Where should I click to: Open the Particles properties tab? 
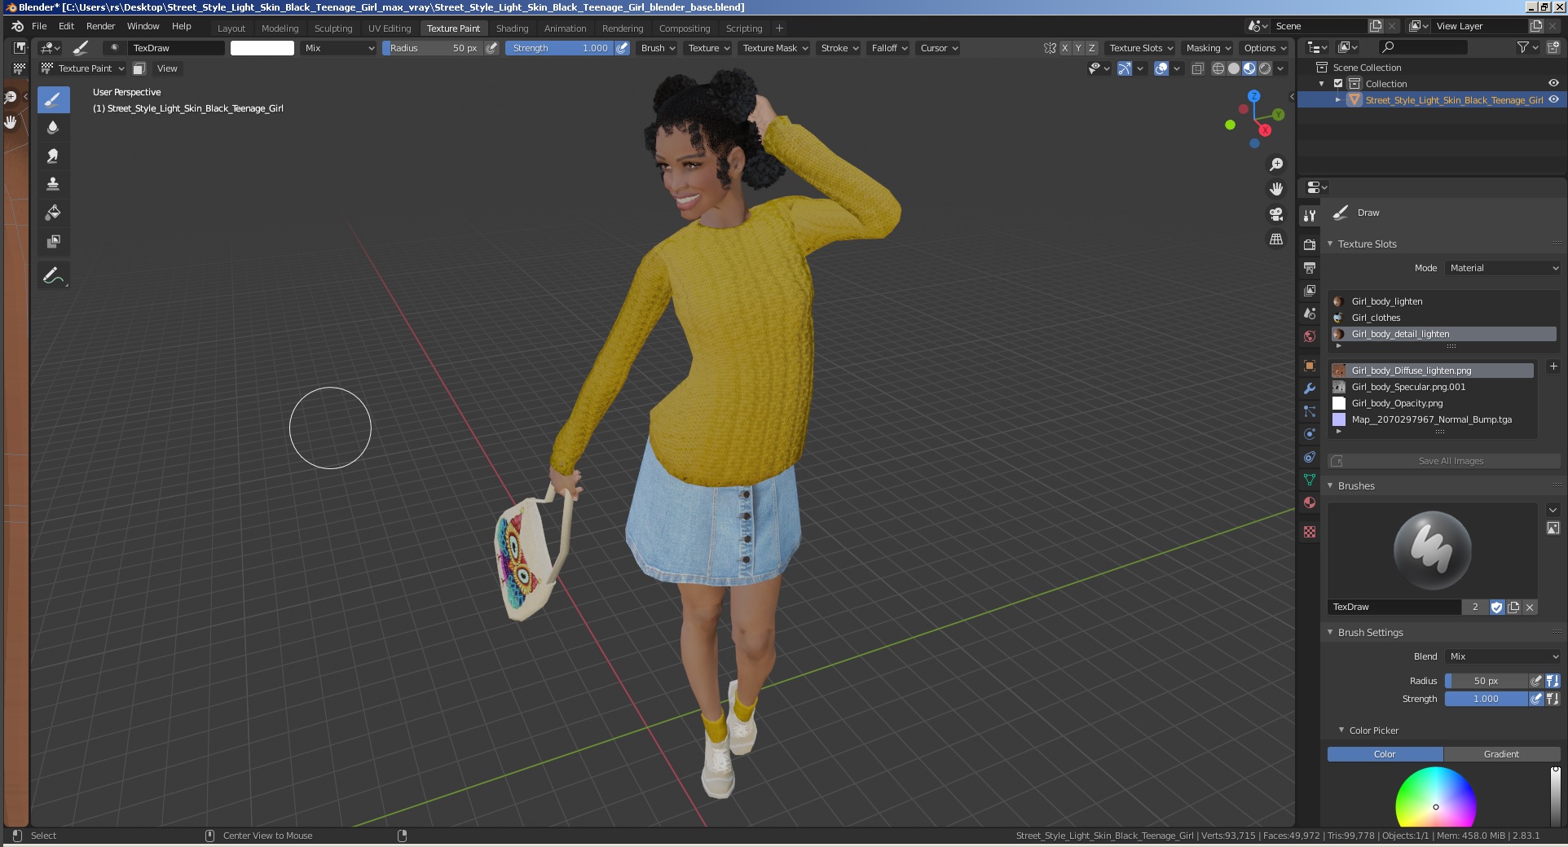(1310, 411)
